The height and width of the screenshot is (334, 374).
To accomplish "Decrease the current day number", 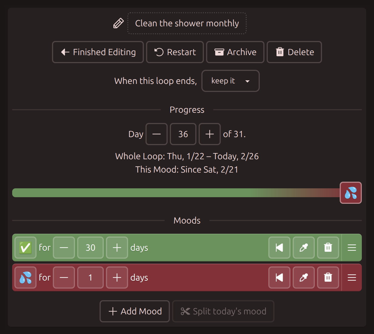I will click(x=157, y=134).
